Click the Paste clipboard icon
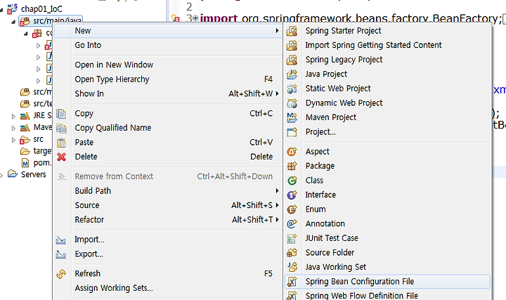 61,143
